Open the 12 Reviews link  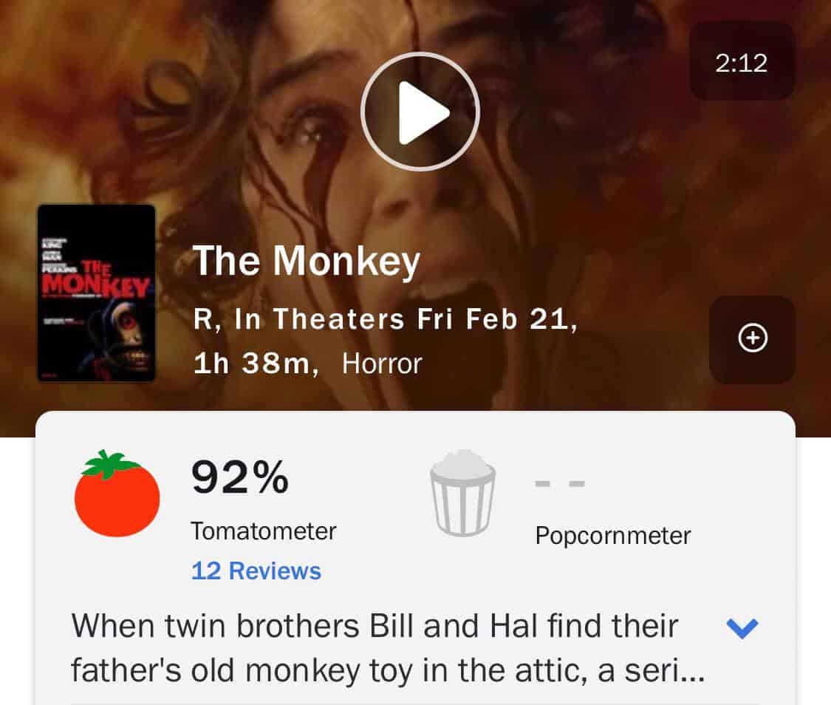pyautogui.click(x=256, y=571)
